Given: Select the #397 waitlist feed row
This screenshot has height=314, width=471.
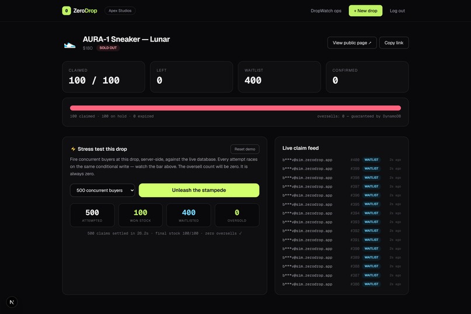Looking at the screenshot, I should (x=341, y=187).
